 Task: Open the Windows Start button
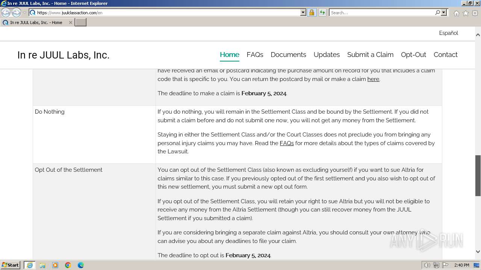(x=11, y=265)
